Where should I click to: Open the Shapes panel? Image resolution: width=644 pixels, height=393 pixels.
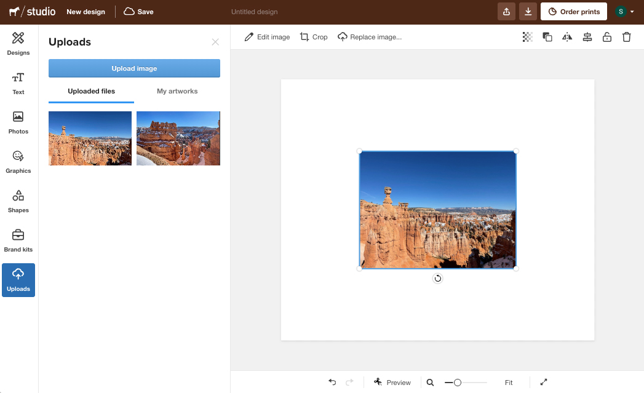tap(18, 201)
